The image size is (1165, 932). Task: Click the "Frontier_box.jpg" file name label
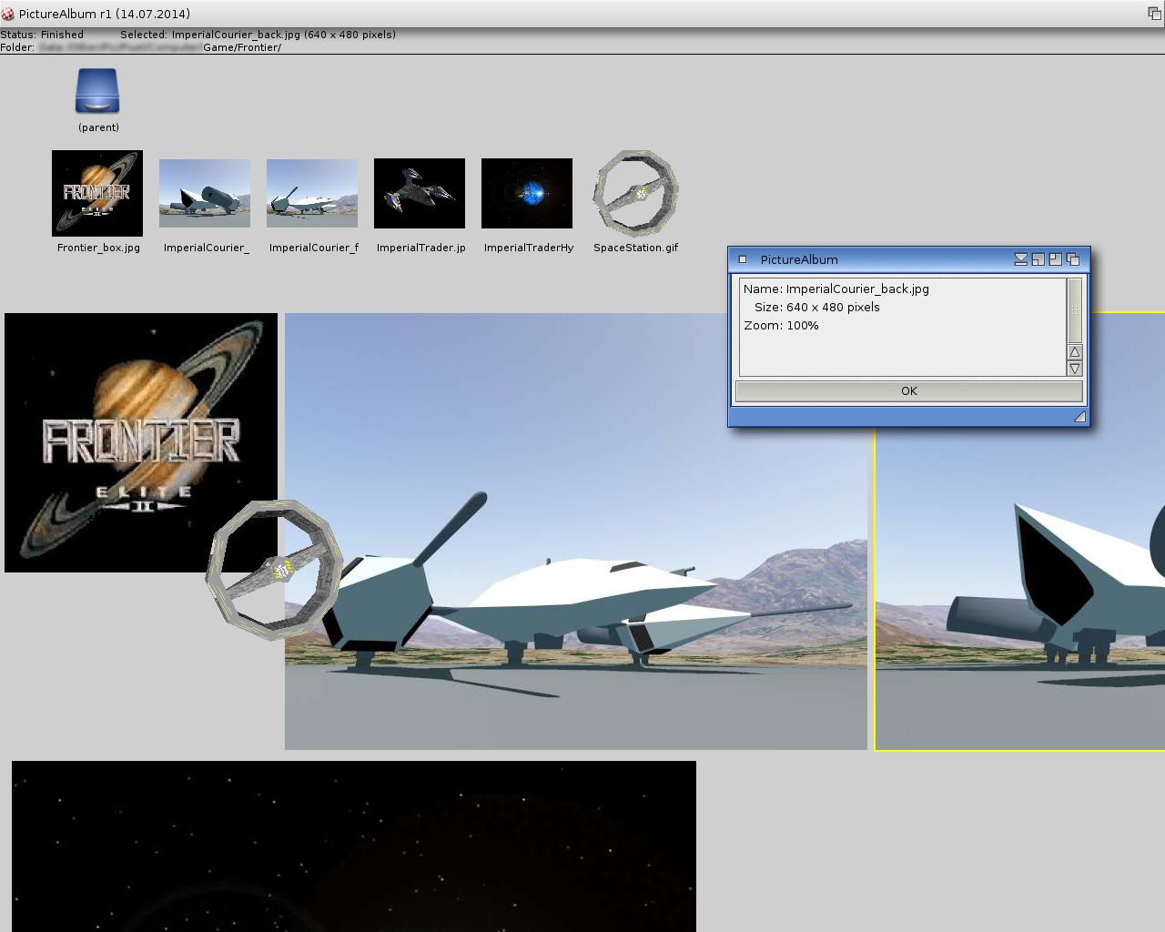point(98,248)
